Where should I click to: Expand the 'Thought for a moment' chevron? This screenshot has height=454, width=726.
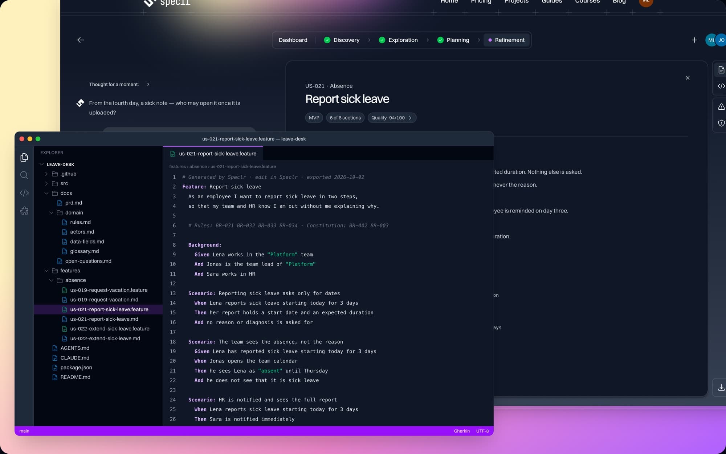click(x=148, y=84)
